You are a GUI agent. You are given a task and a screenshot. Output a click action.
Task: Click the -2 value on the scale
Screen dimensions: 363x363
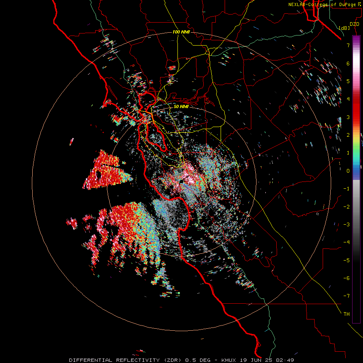click(346, 207)
